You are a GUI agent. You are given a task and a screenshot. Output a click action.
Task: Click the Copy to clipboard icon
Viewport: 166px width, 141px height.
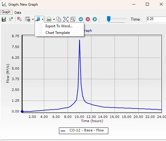(59, 19)
